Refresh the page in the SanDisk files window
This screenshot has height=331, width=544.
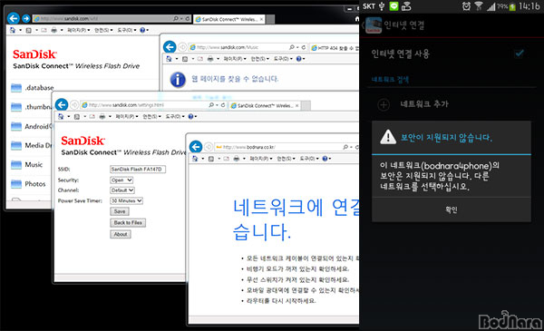(188, 18)
